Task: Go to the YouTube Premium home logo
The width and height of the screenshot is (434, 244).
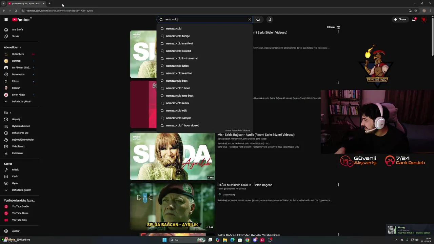Action: 22,20
